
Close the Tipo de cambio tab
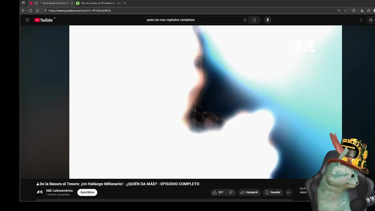click(119, 3)
